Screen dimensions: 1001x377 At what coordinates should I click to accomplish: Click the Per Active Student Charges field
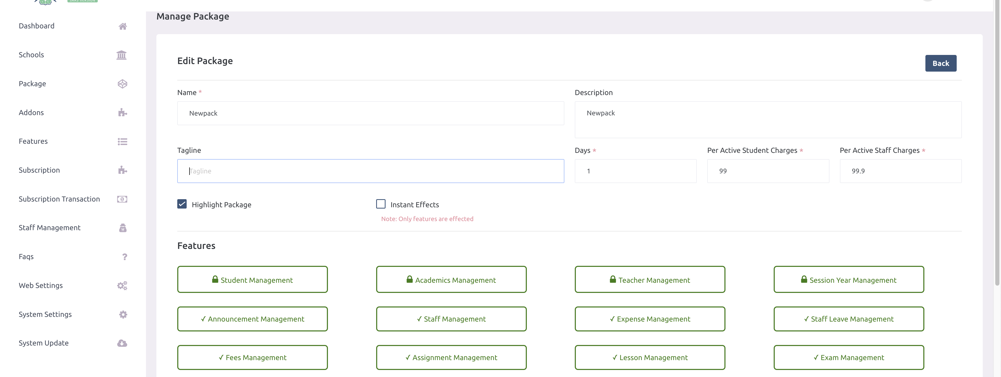tap(767, 171)
